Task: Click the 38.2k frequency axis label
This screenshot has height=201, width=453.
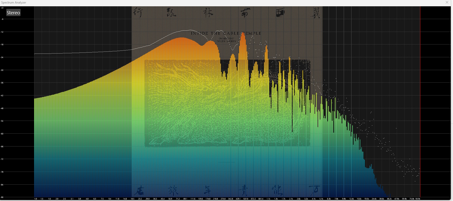Action: pos(389,199)
